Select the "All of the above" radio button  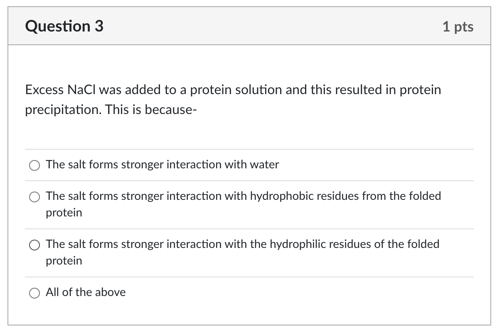coord(34,293)
